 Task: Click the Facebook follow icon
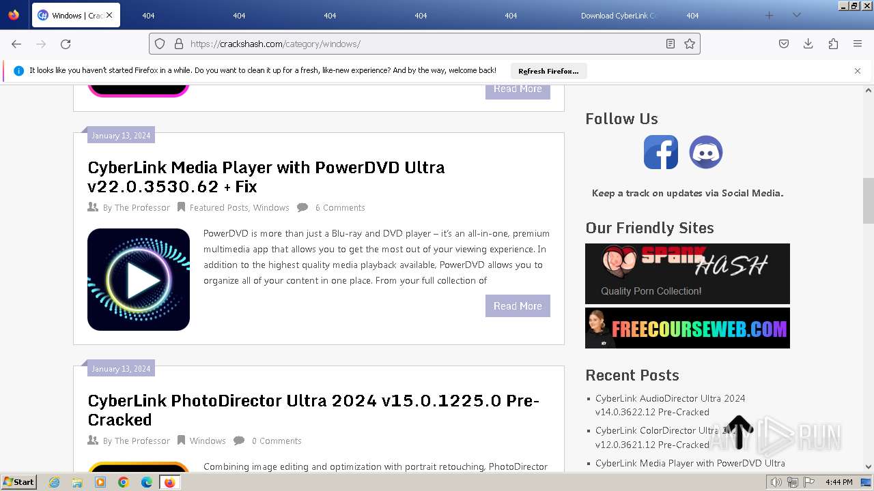click(x=661, y=152)
